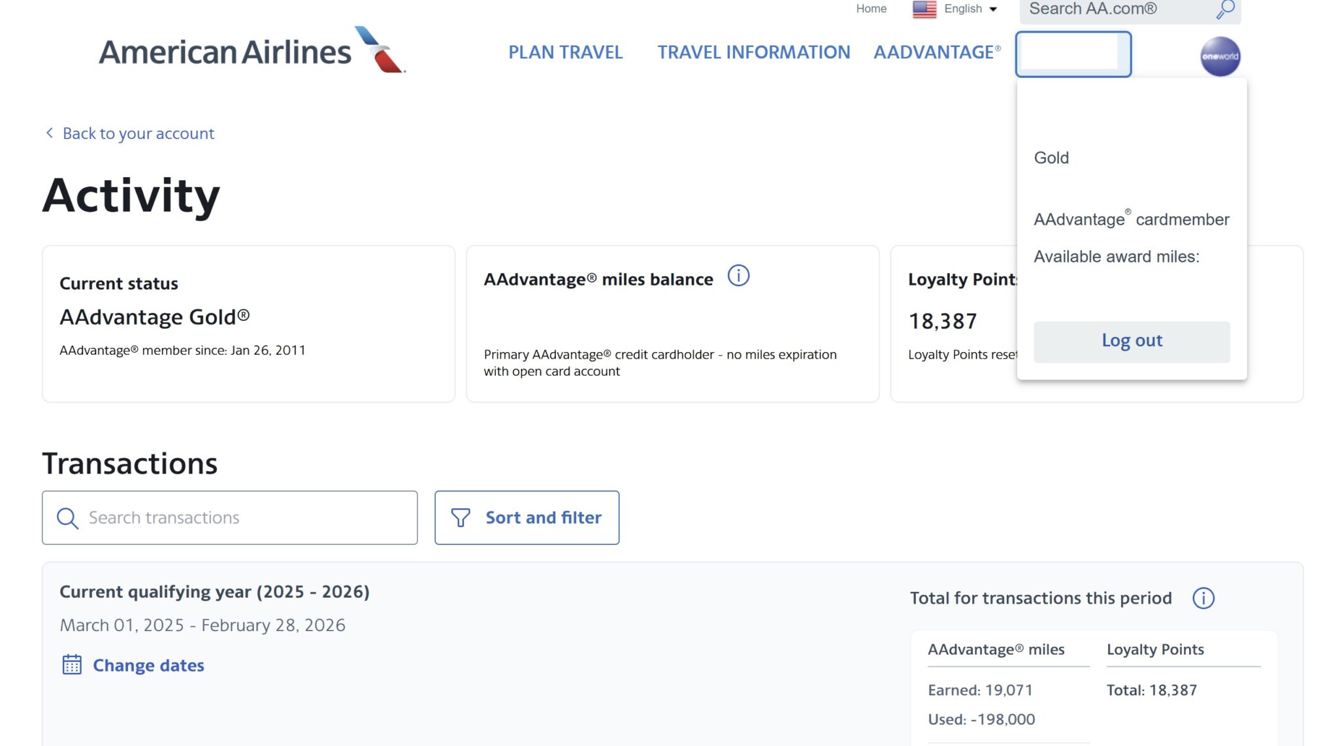Open the PLAN TRAVEL menu
Image resolution: width=1338 pixels, height=746 pixels.
coord(565,52)
